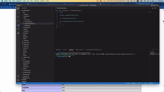
Task: Open the Explorer view in activity bar
Action: click(18, 8)
